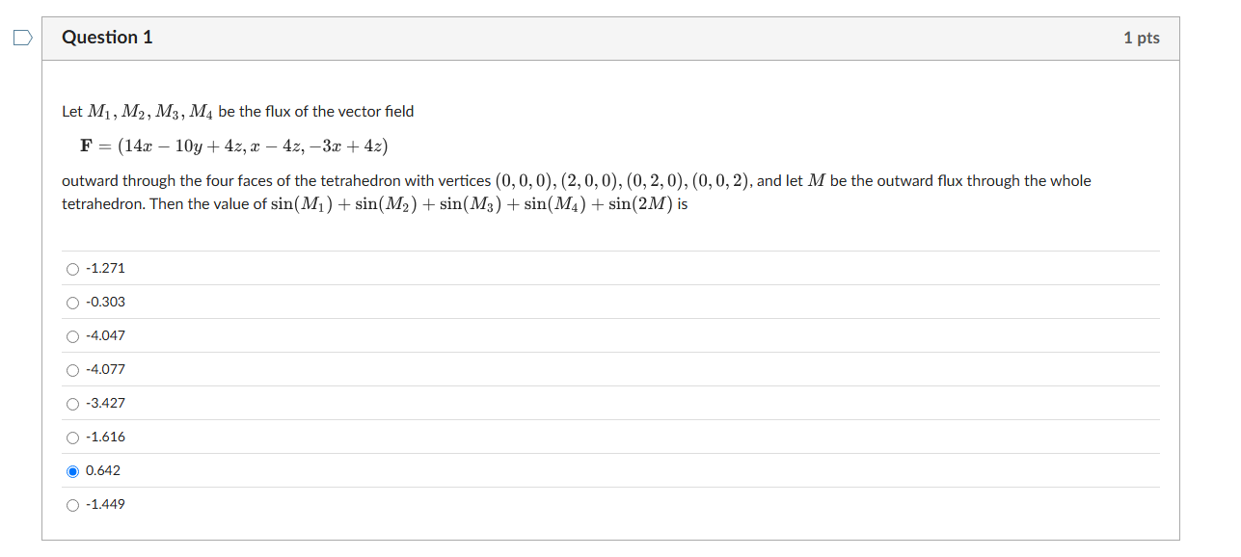Select the -3.427 answer option
Screen dimensions: 1241x557
(x=72, y=404)
